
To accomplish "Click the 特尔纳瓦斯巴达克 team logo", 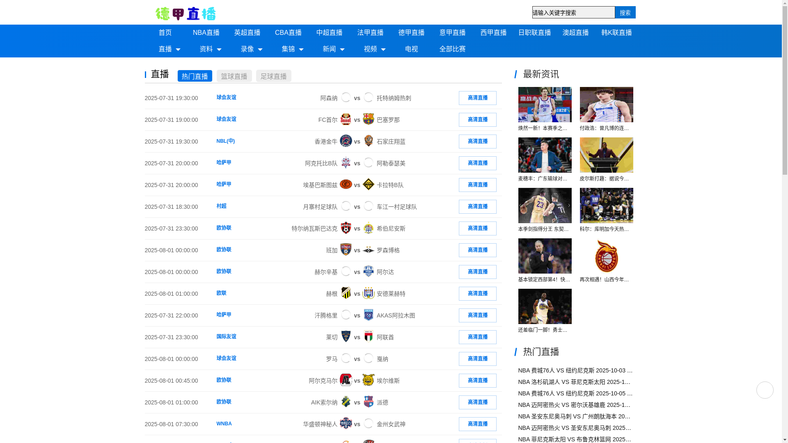I will point(346,228).
